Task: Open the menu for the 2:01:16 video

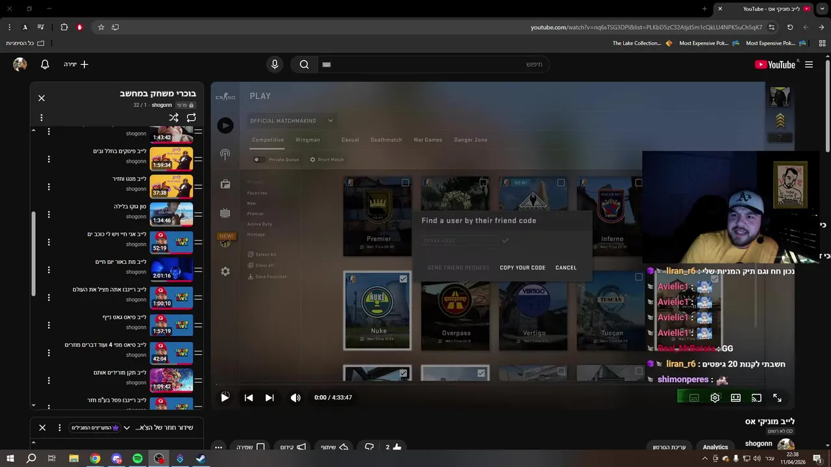Action: (49, 270)
